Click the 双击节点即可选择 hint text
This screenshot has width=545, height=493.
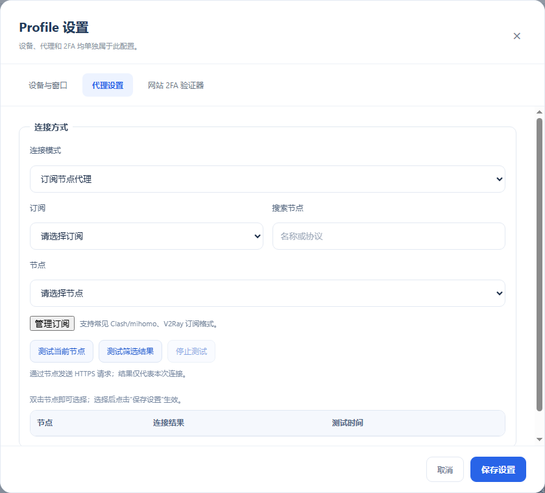106,400
